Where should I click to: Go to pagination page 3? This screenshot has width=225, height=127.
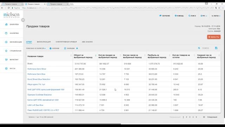tap(190, 117)
